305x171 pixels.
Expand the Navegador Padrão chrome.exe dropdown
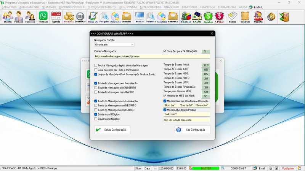coord(132,44)
